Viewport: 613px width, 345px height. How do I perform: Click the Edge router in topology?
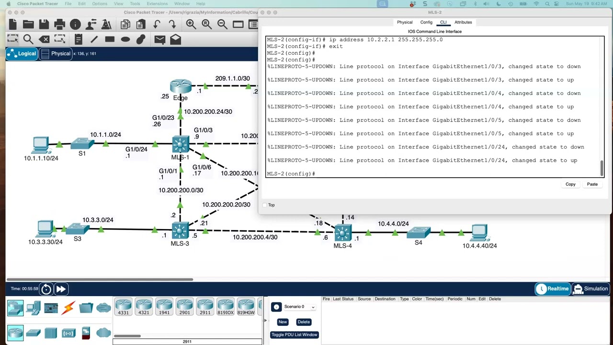(x=181, y=87)
